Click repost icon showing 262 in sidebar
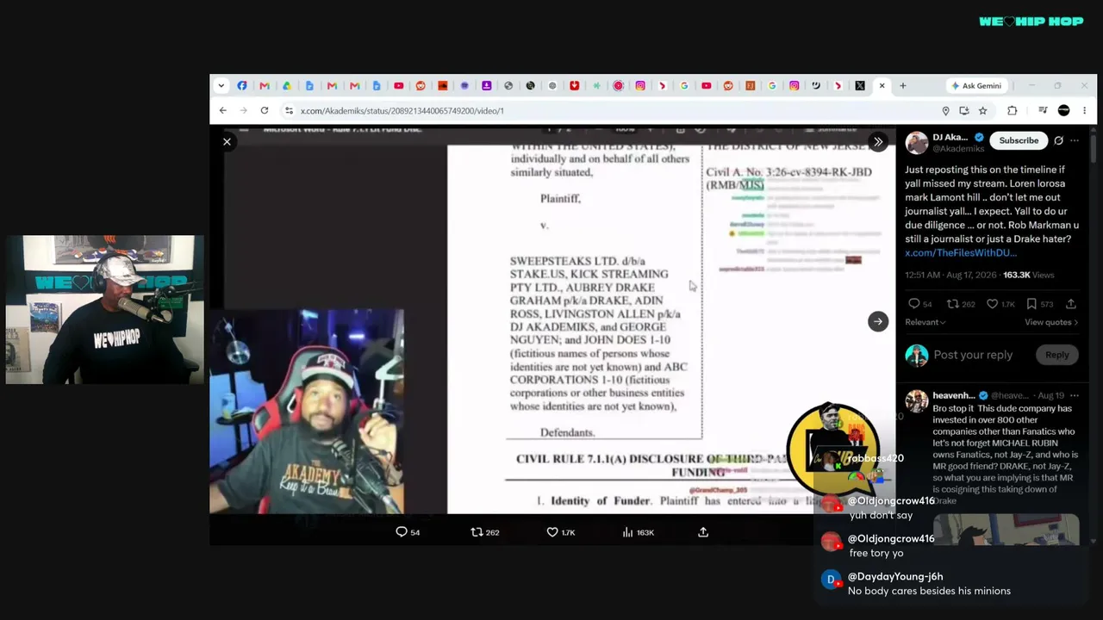 (x=952, y=304)
